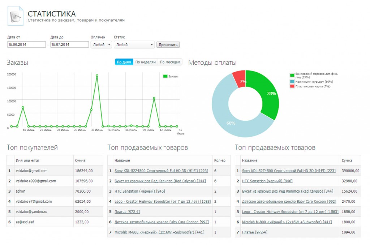Select the valdaiko@gmail.com buyer row

pyautogui.click(x=31, y=171)
